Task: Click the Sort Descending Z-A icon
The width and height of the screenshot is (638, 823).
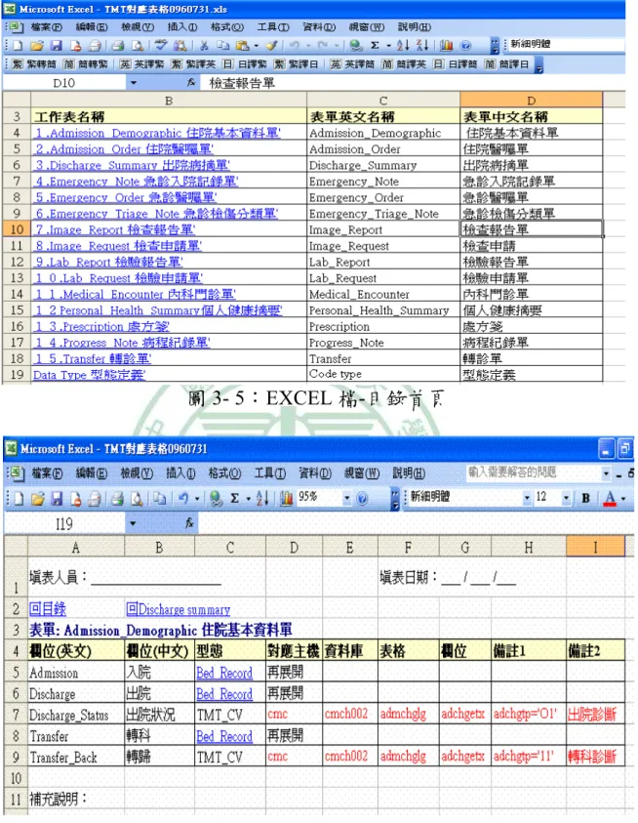Action: [x=421, y=46]
